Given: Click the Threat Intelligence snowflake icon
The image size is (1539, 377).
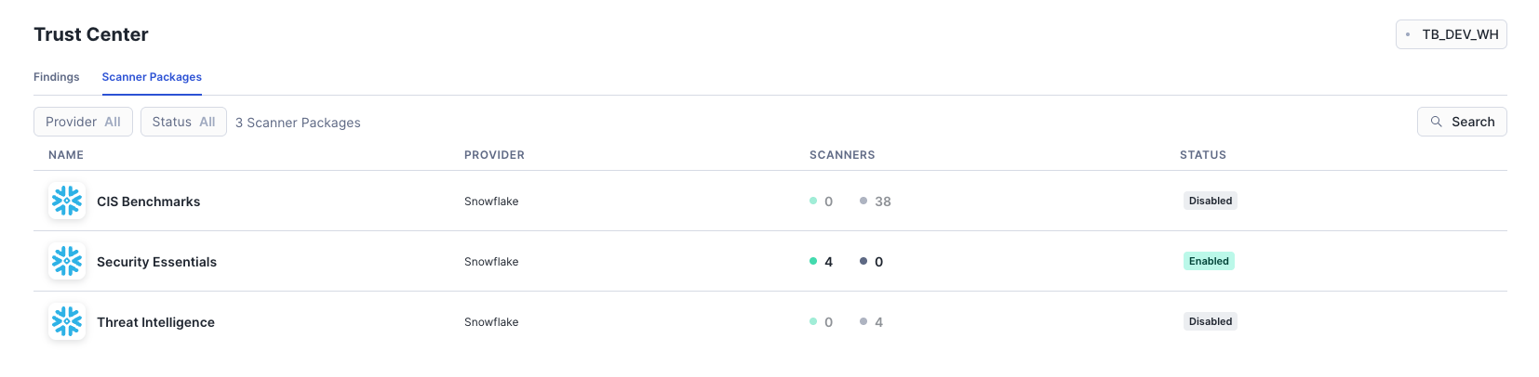Looking at the screenshot, I should 67,321.
